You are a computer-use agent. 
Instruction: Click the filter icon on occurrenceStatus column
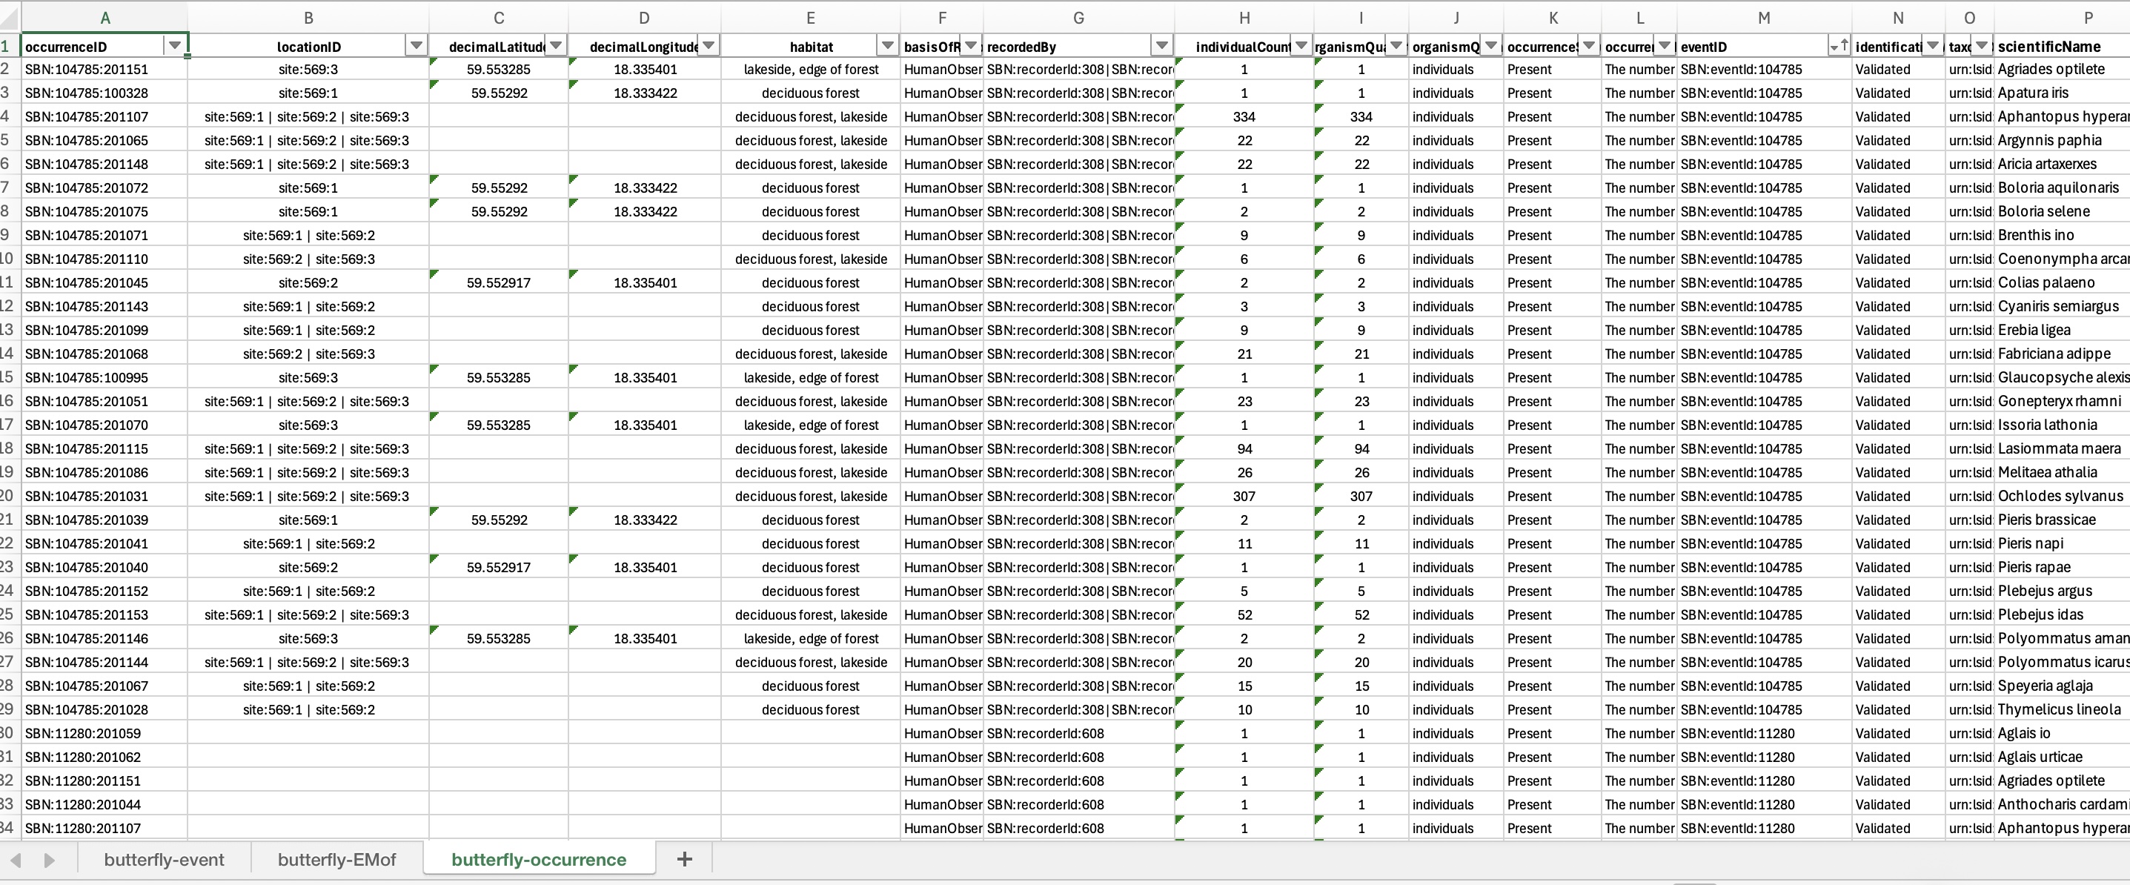(1587, 45)
